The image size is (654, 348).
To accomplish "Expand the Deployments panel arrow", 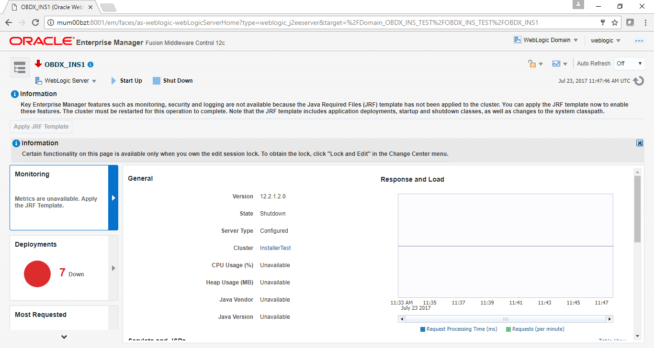I will coord(113,268).
